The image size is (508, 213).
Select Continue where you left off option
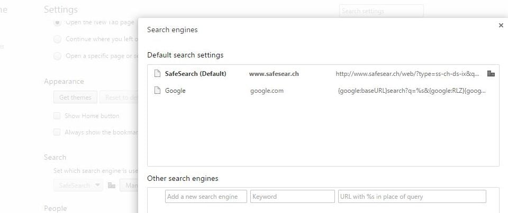[x=57, y=39]
